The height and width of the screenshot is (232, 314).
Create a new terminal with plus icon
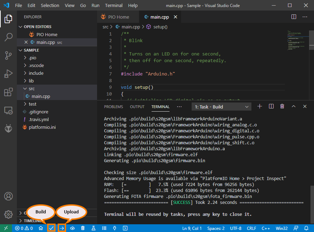coord(259,106)
